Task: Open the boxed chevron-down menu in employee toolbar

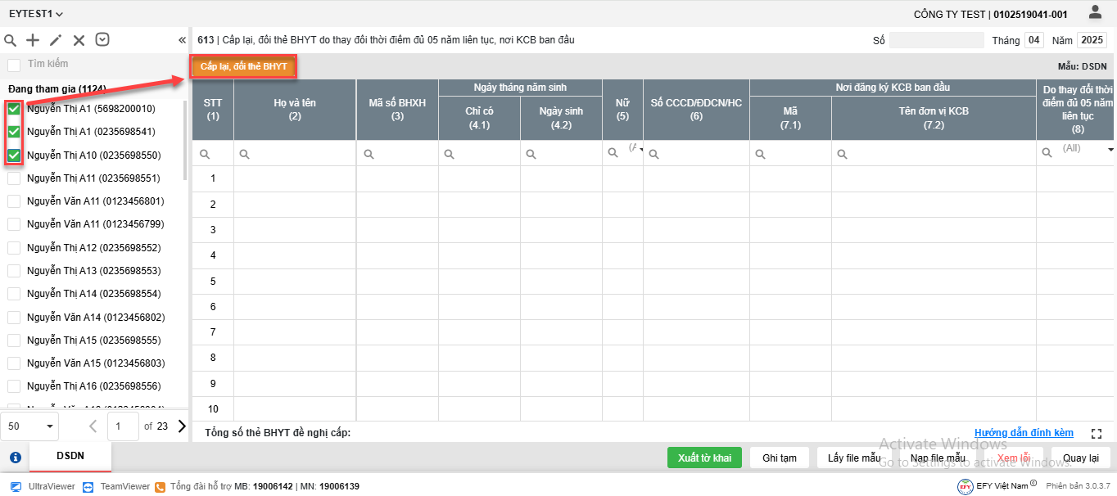Action: (102, 39)
